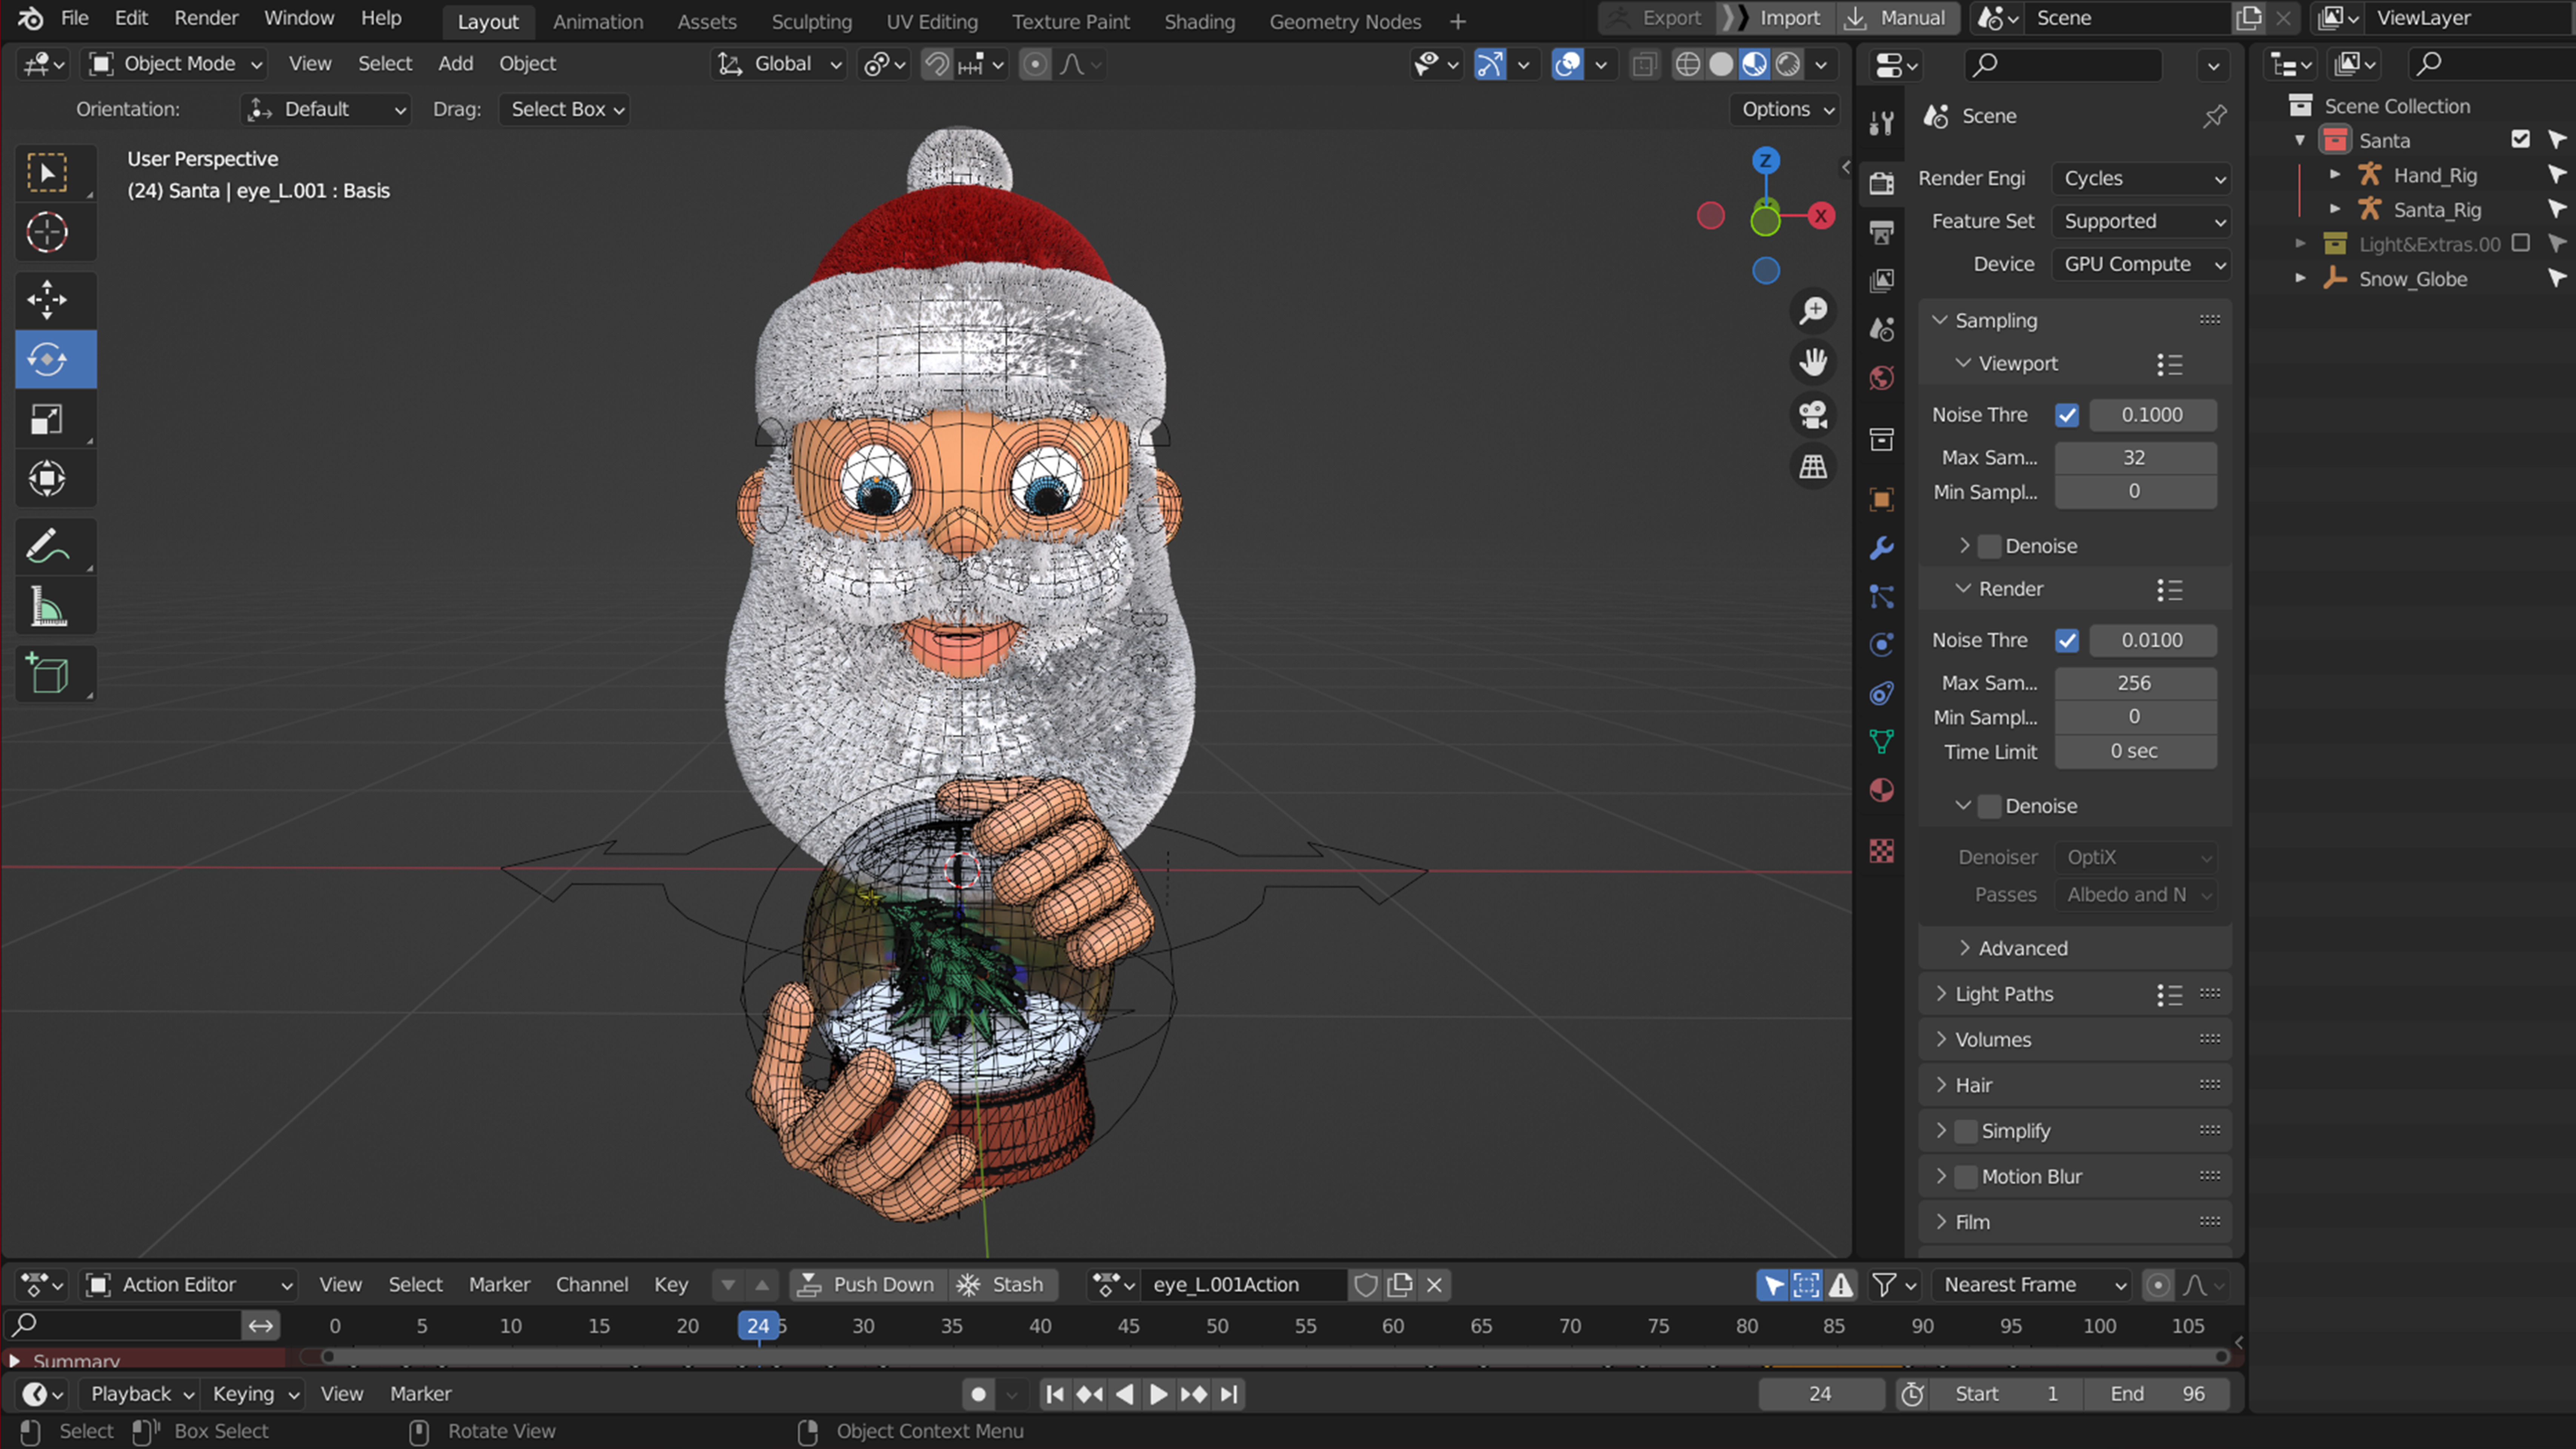Select the Transform tool
The image size is (2576, 1449).
click(x=47, y=478)
